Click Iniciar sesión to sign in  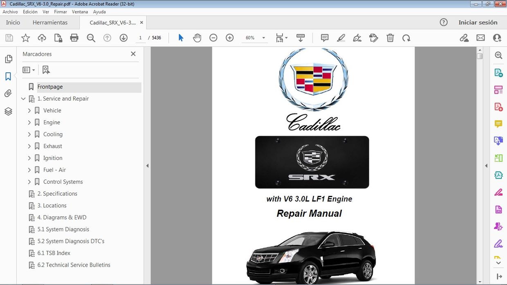point(478,22)
